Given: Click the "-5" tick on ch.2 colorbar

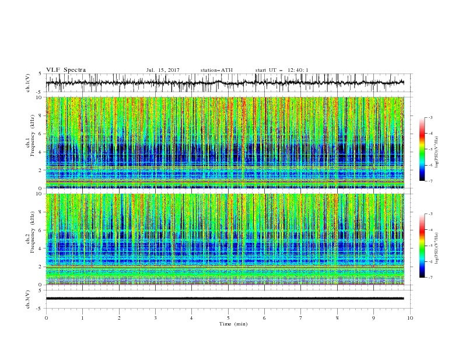Looking at the screenshot, I should (430, 246).
